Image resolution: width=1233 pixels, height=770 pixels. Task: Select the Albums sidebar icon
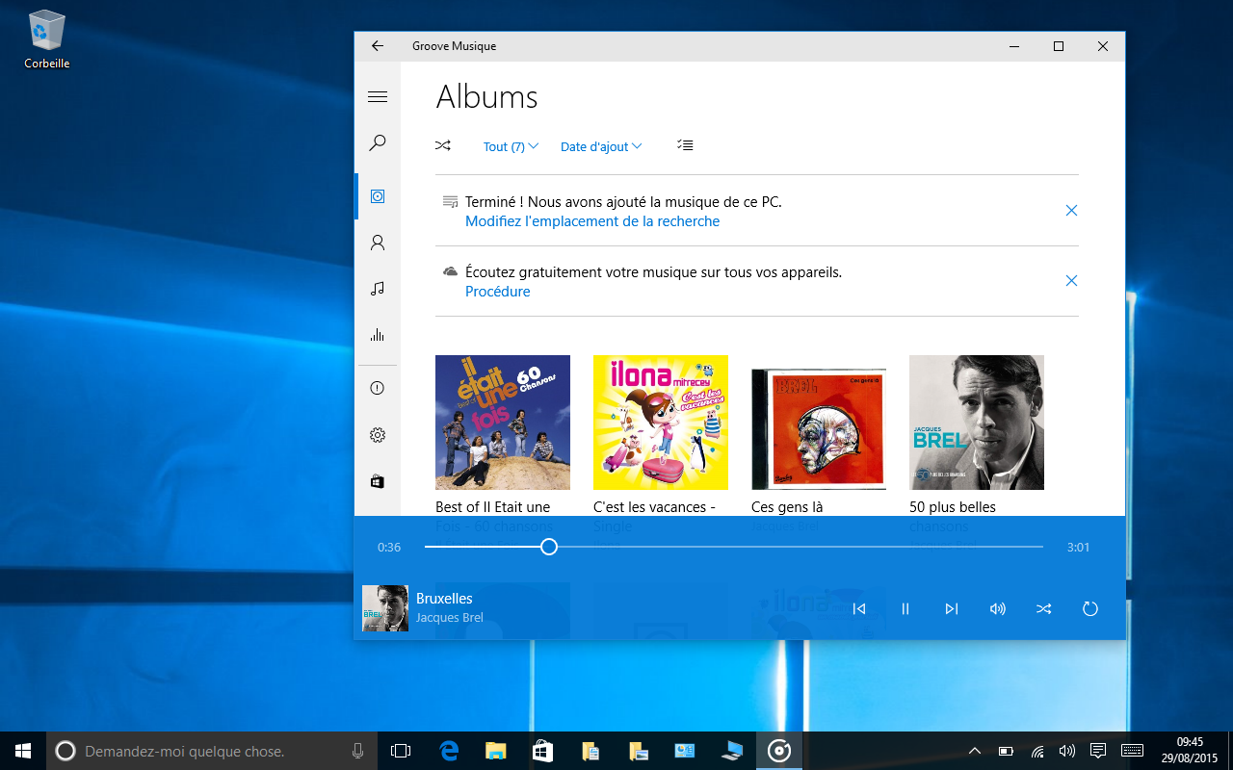[378, 196]
